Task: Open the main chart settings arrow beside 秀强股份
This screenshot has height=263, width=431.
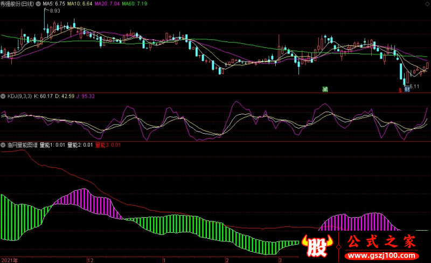Action: coord(38,4)
